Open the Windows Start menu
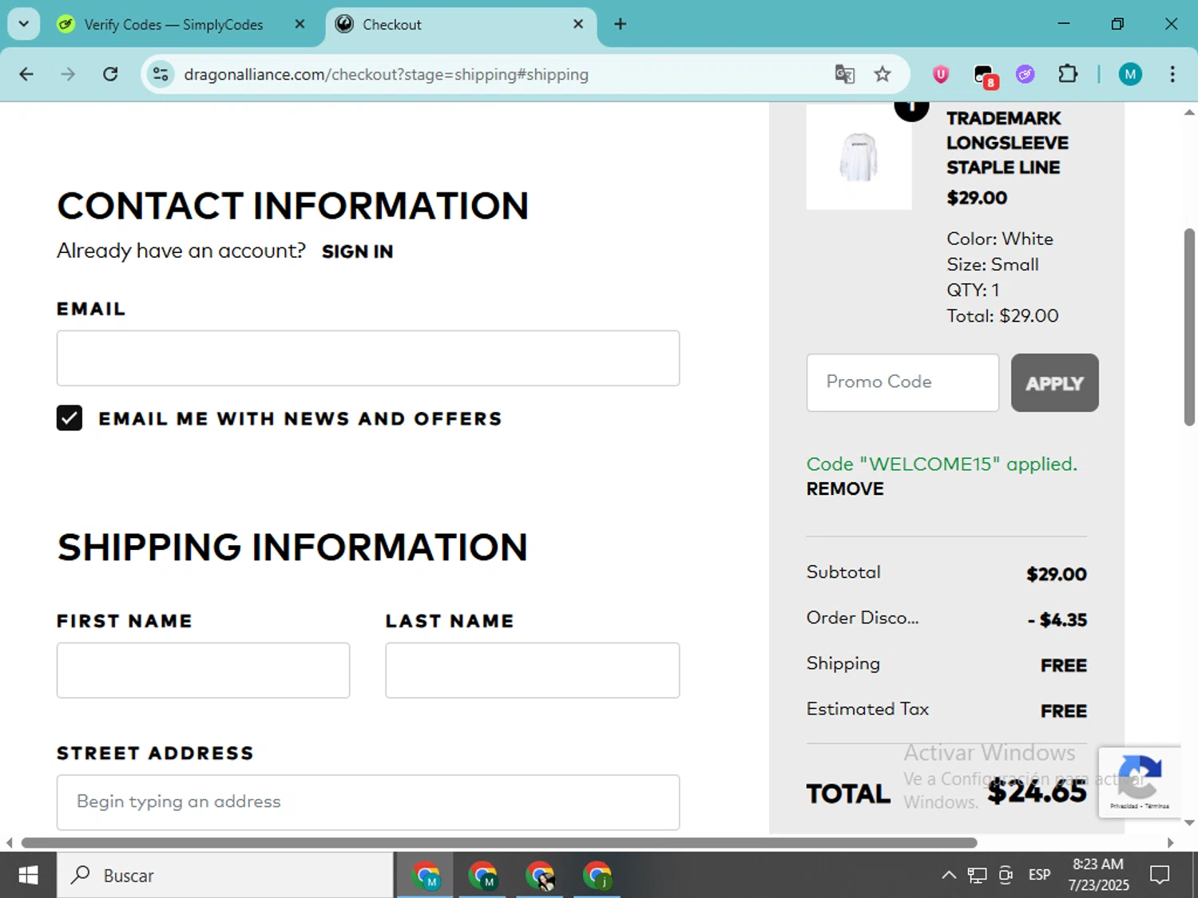This screenshot has height=898, width=1198. tap(28, 876)
